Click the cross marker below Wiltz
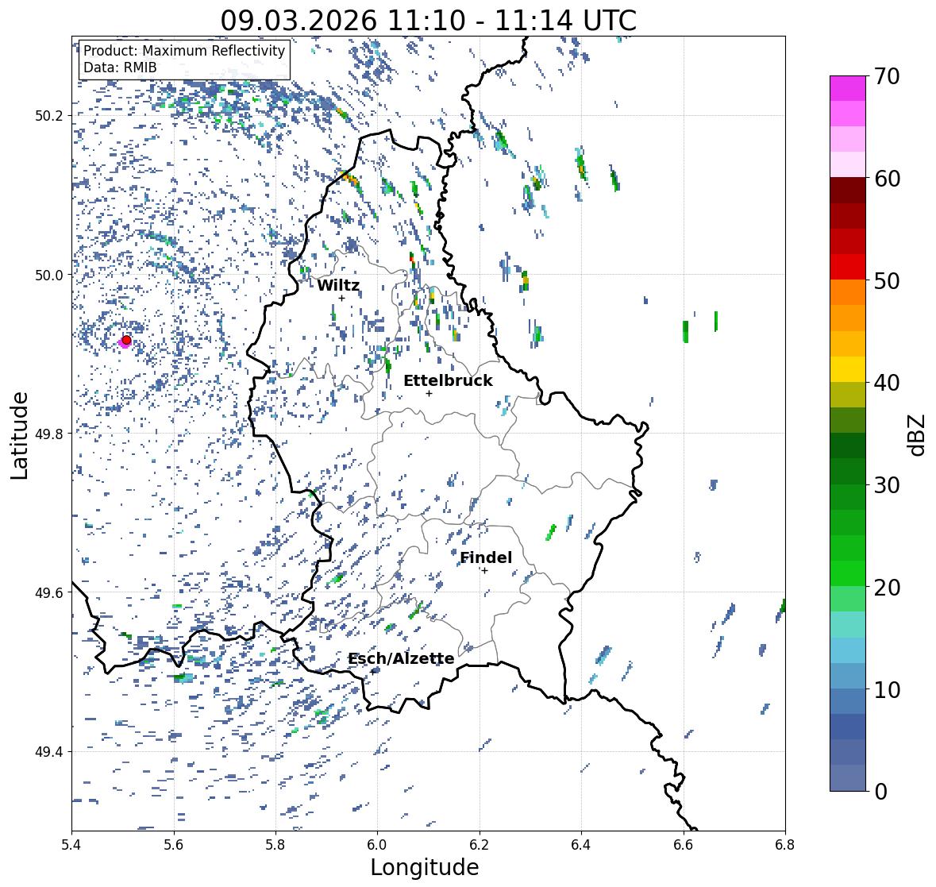The image size is (936, 887). pos(341,299)
